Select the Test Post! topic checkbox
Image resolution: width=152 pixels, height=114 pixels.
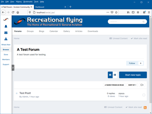[144, 95]
